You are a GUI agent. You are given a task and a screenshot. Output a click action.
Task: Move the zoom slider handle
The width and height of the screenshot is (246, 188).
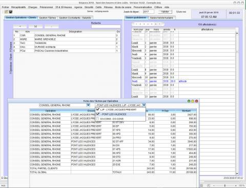coord(225,185)
